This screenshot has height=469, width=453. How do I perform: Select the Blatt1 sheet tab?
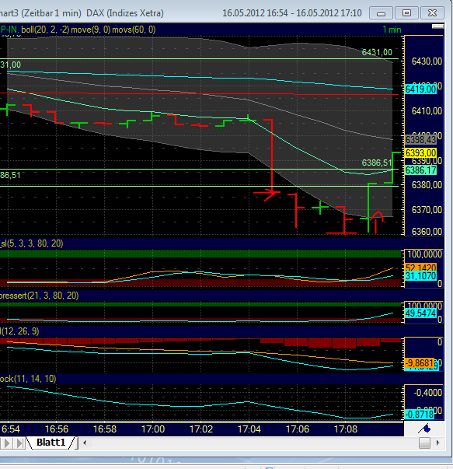pos(51,443)
